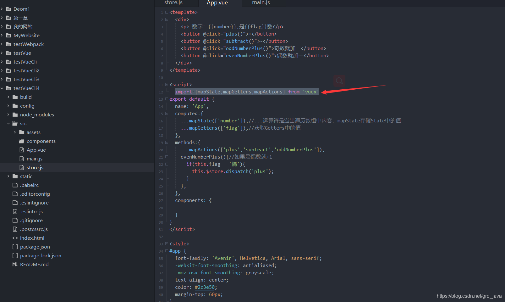Screen dimensions: 505x302
Task: Click the testVueCli3 project icon
Action: click(x=8, y=80)
